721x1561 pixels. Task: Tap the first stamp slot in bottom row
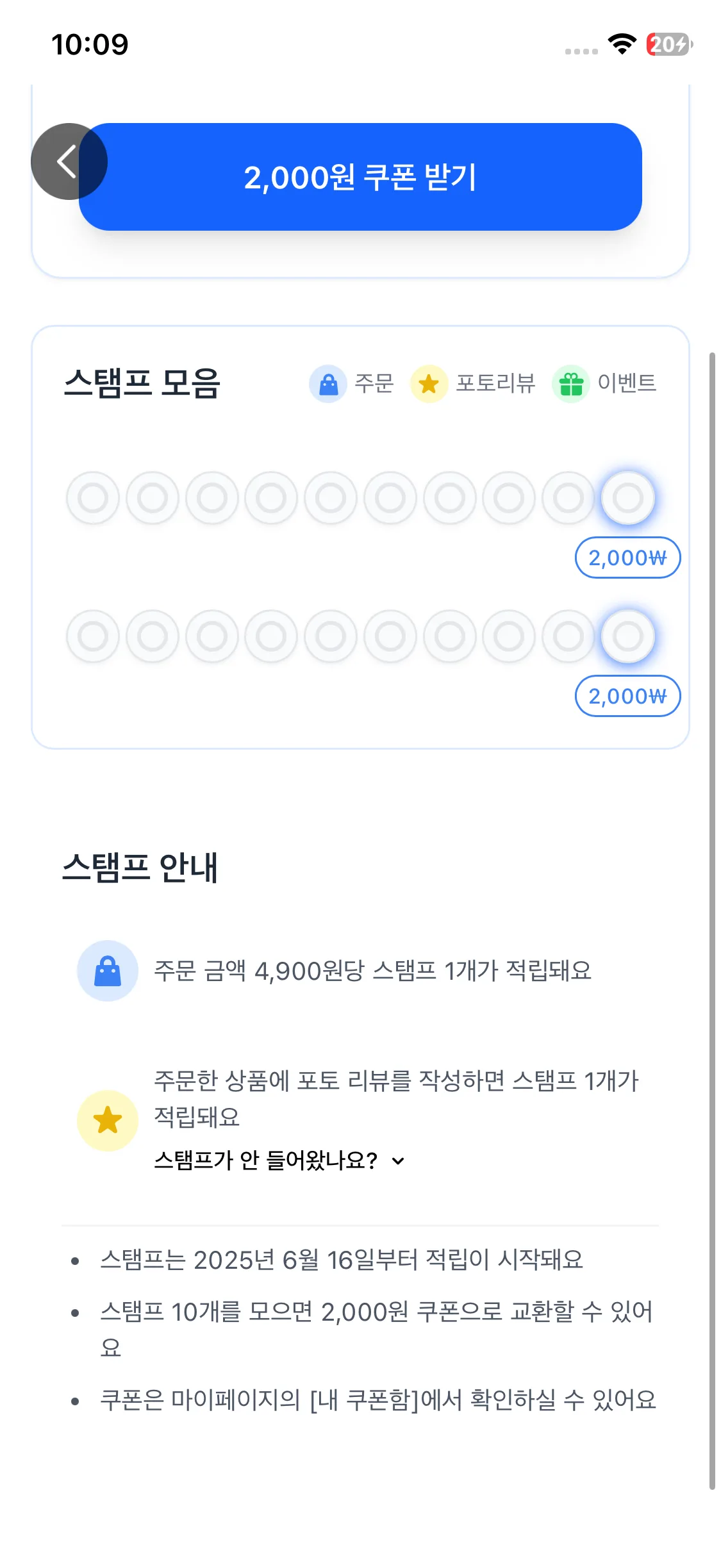(x=93, y=636)
